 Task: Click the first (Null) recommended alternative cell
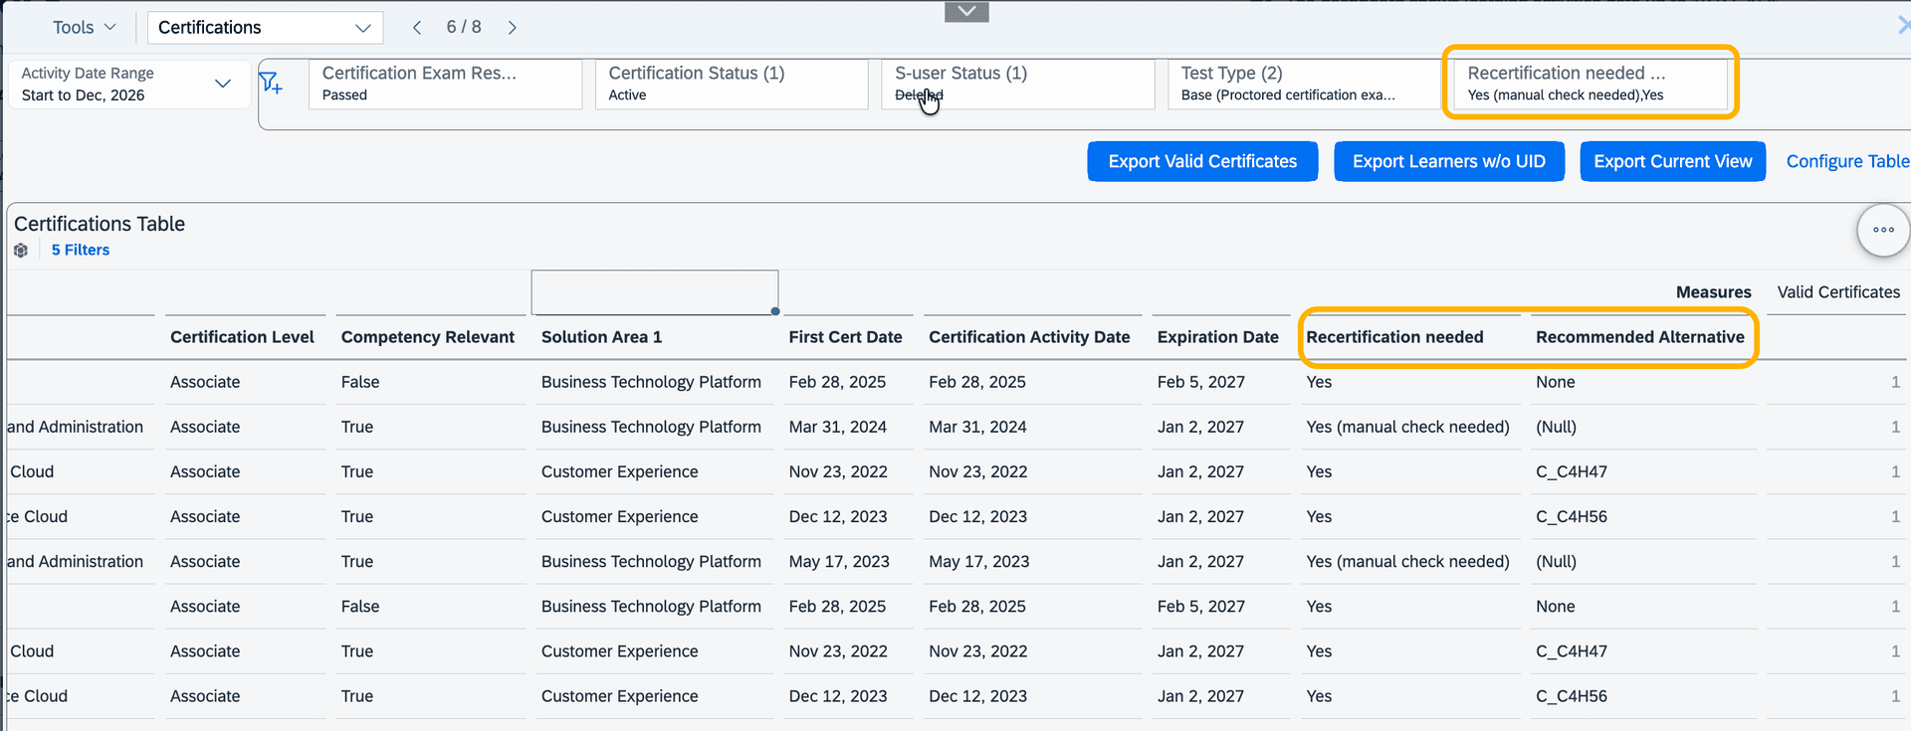1556,427
